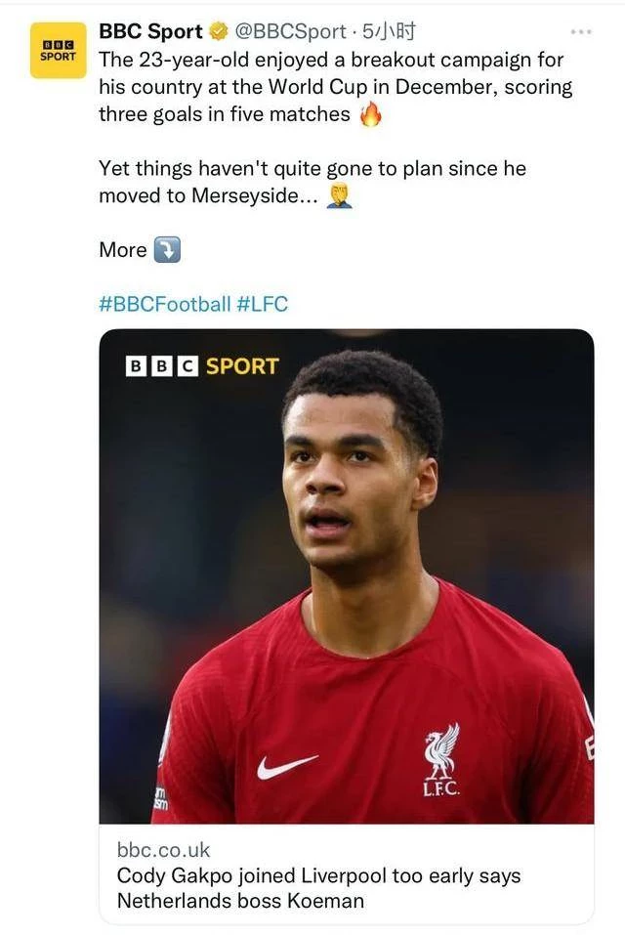Click the bbc.co.uk domain label

tap(163, 850)
